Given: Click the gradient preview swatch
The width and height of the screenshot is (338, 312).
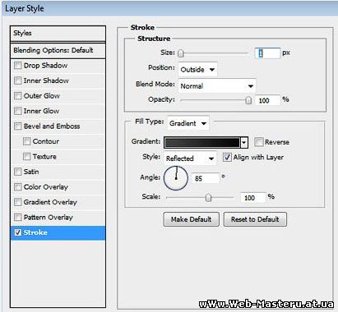Looking at the screenshot, I should [202, 143].
